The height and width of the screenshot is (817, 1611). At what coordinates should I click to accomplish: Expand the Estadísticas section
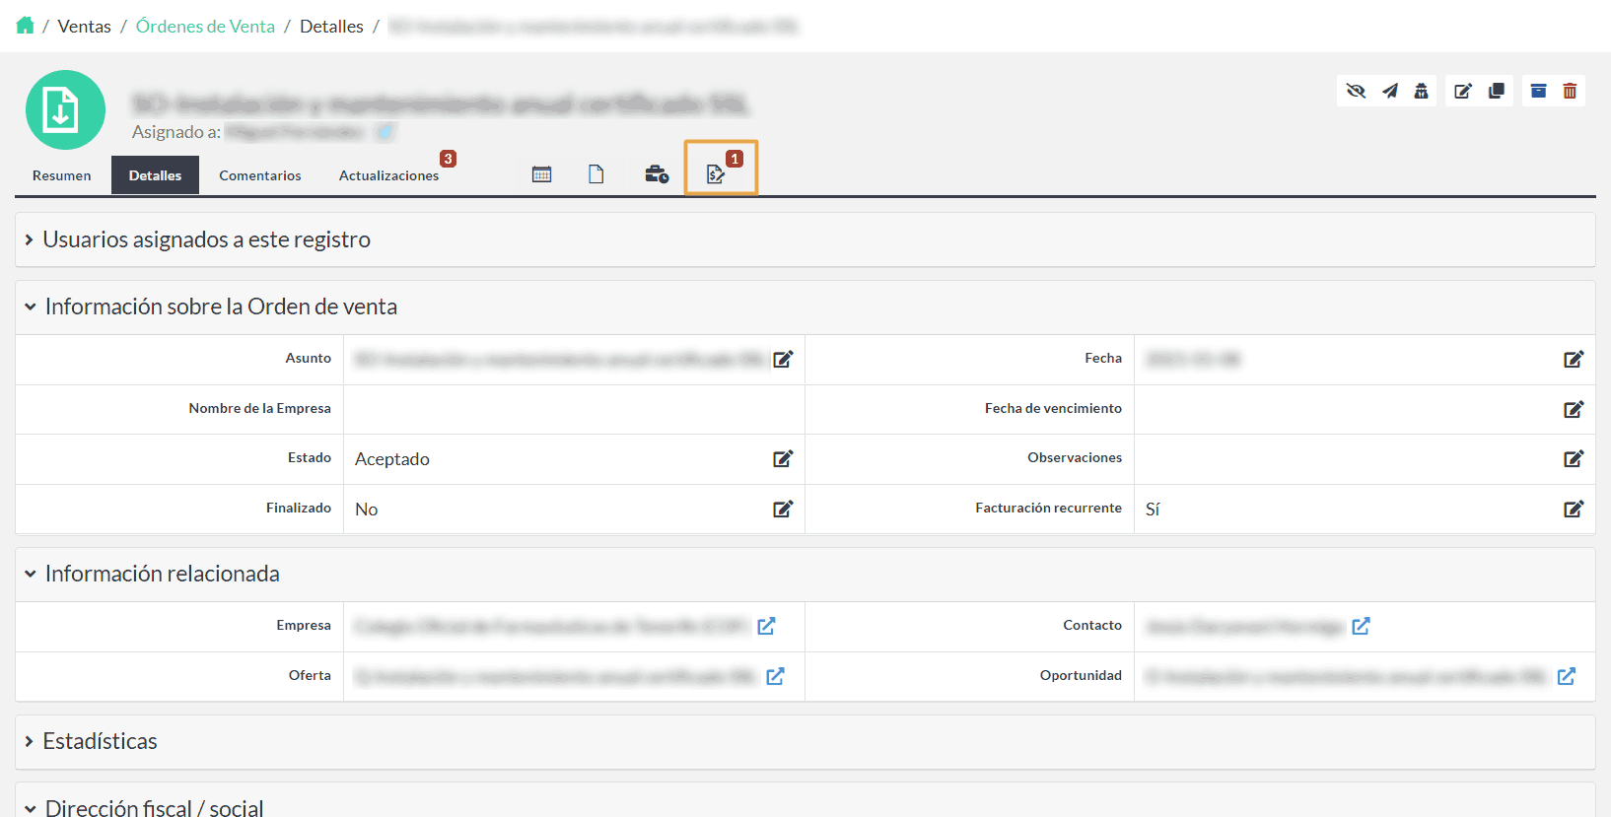100,741
